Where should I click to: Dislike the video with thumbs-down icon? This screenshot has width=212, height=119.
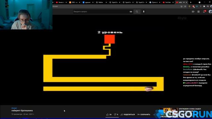coord(115,115)
